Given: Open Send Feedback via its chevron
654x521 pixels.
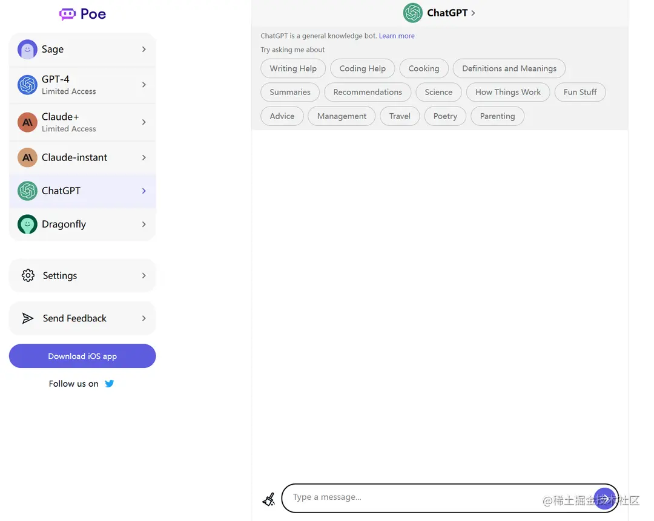Looking at the screenshot, I should (x=144, y=318).
